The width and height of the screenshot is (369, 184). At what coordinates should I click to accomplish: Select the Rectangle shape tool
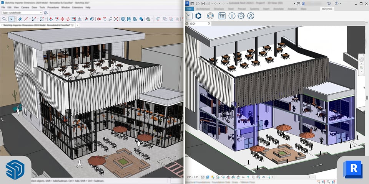tap(42, 19)
